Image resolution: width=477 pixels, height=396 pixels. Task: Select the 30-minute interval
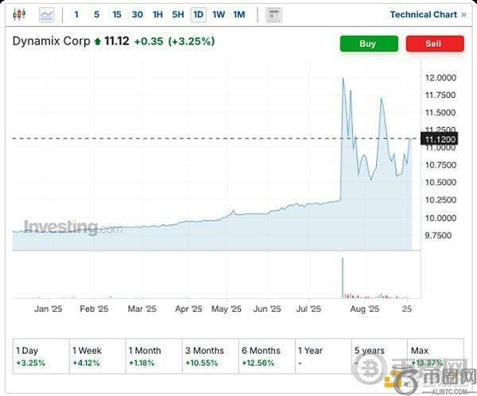[x=138, y=14]
